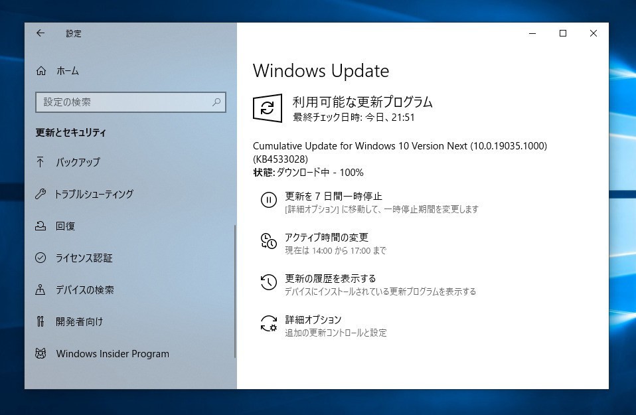This screenshot has width=636, height=415.
Task: Click 最終チェック日時: 今日、21:51 text
Action: (354, 118)
